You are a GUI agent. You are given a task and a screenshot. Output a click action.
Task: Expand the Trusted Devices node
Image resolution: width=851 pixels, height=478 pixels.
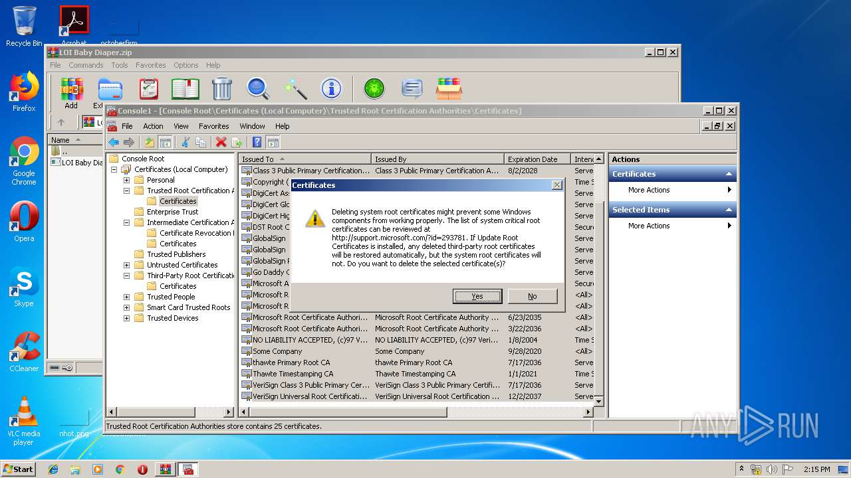point(126,318)
